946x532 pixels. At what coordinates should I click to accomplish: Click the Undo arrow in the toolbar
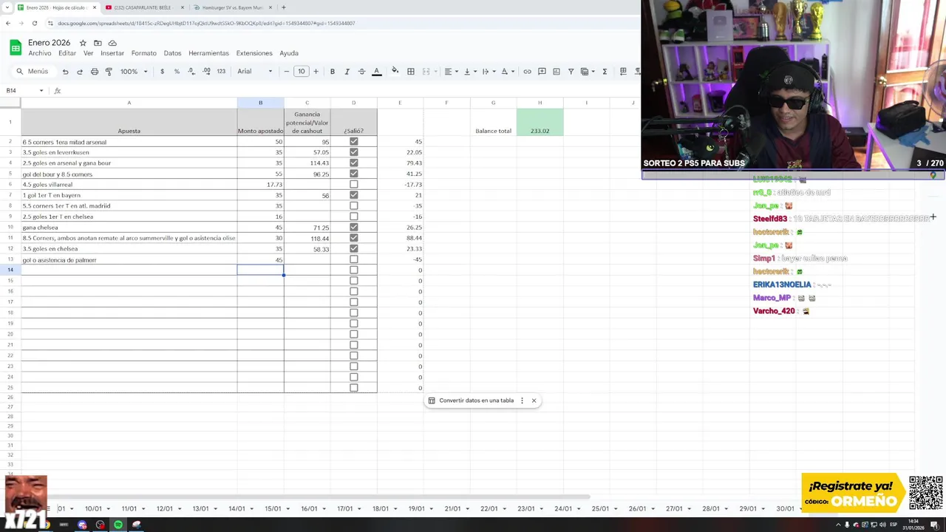pos(65,72)
